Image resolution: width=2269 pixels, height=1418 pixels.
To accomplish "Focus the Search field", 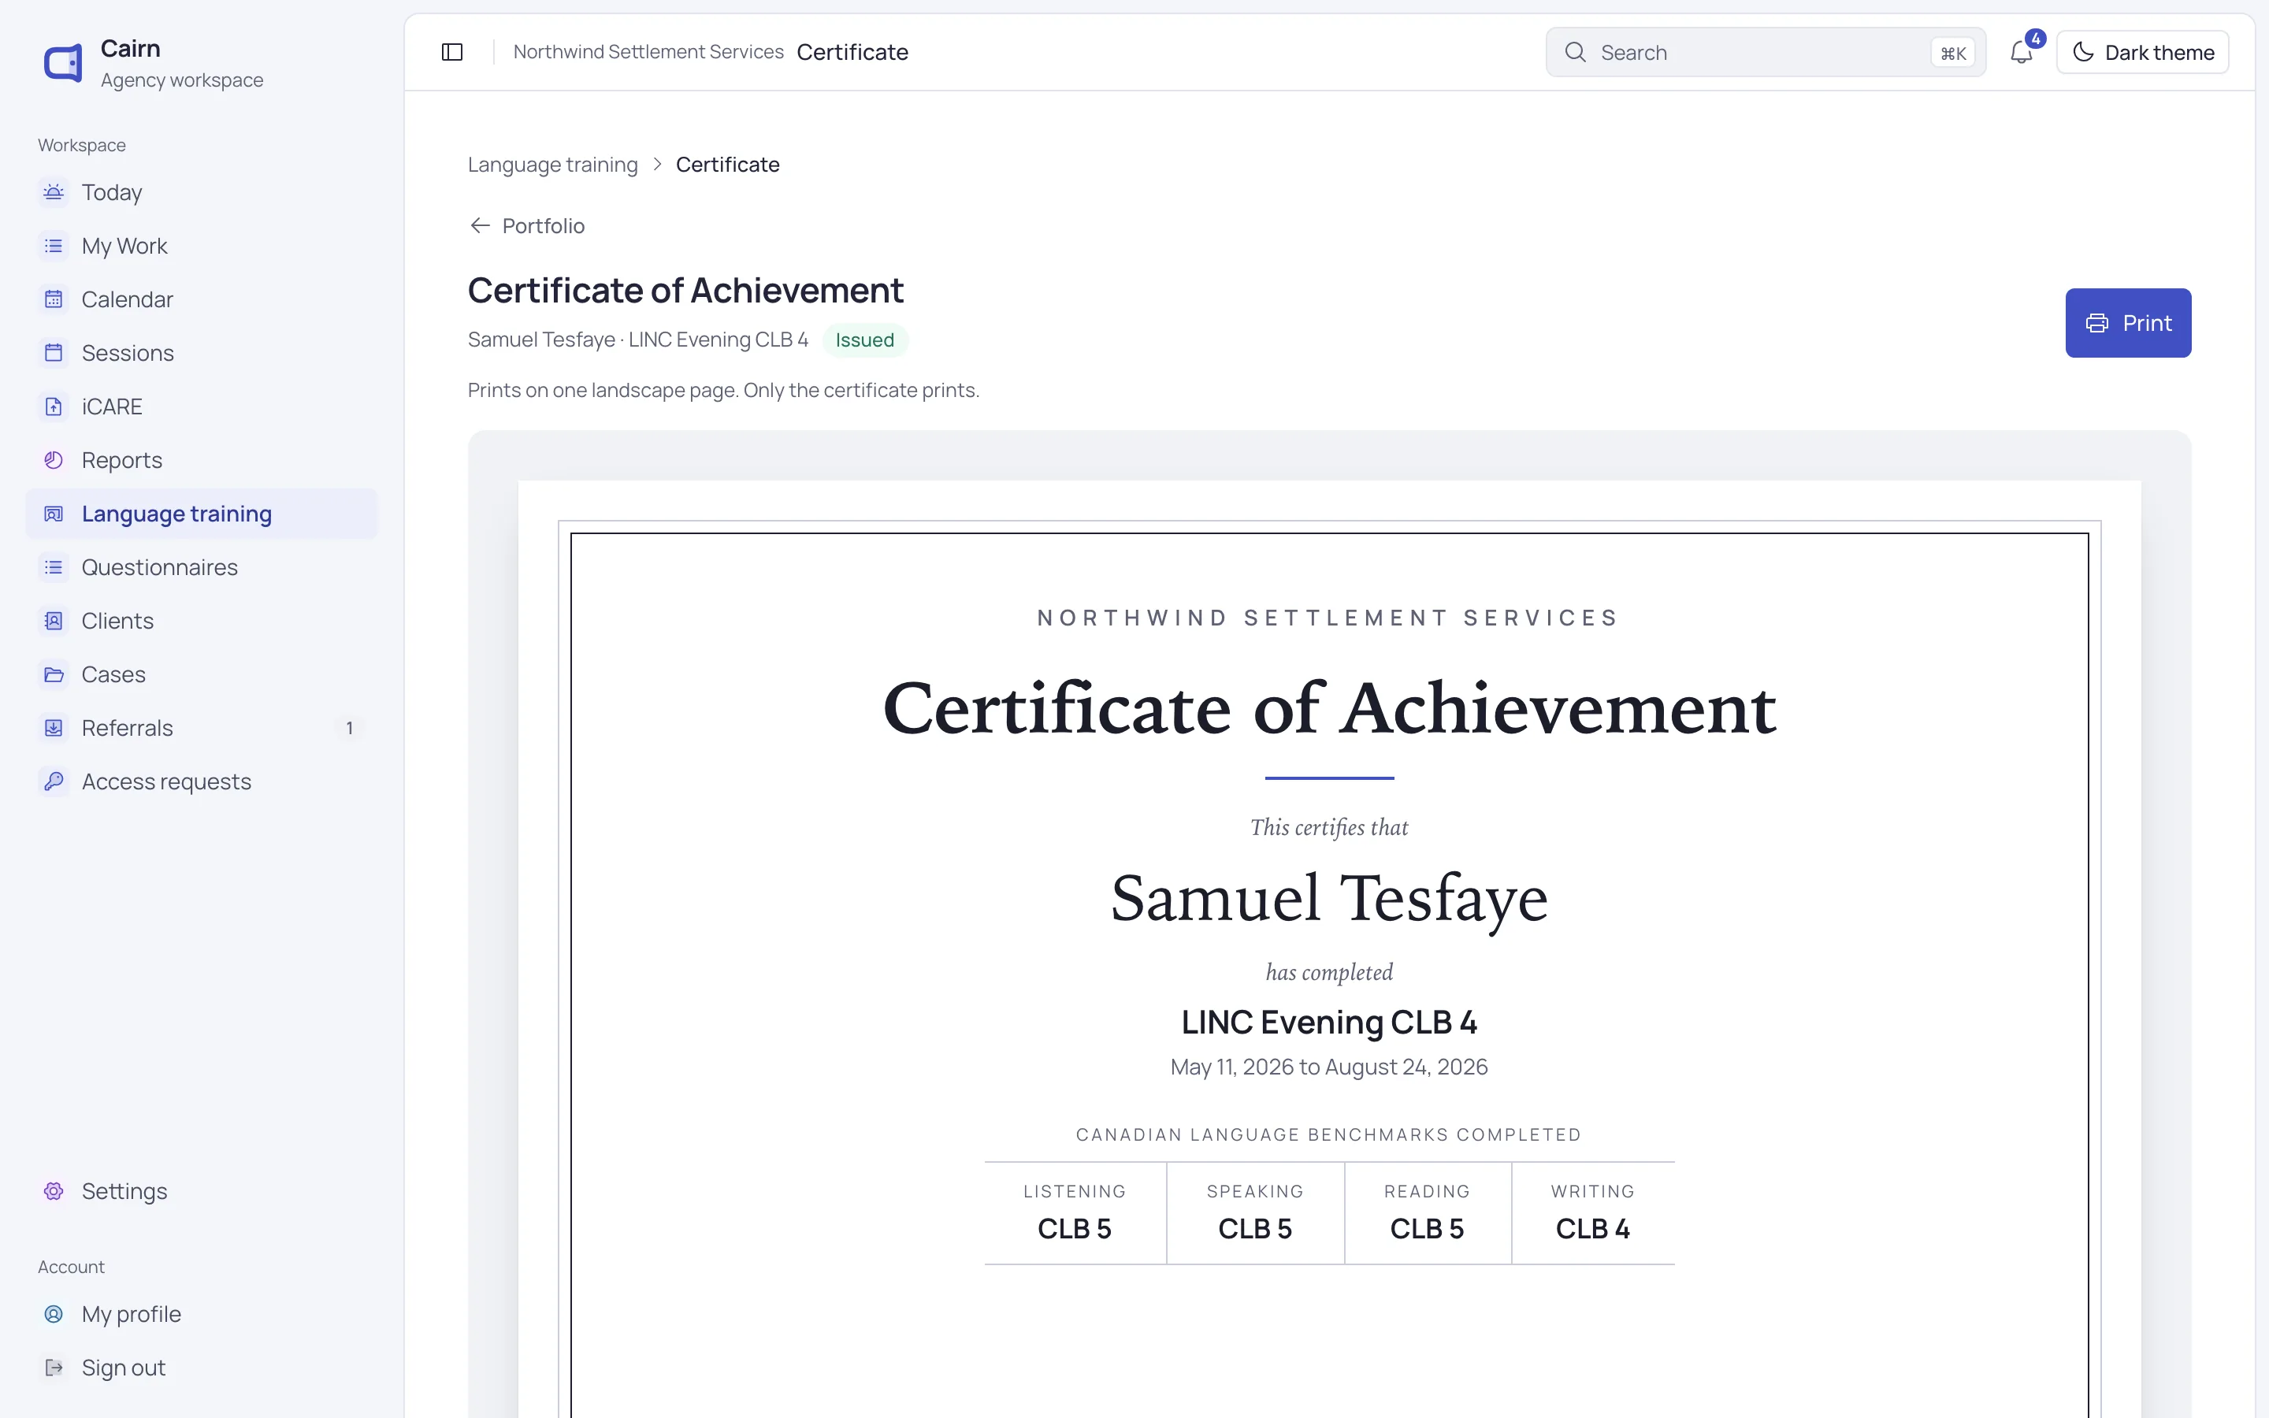I will (x=1766, y=53).
